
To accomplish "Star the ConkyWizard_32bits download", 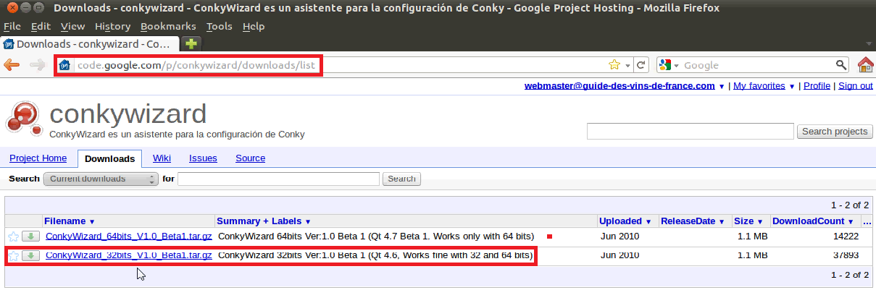I will [13, 255].
